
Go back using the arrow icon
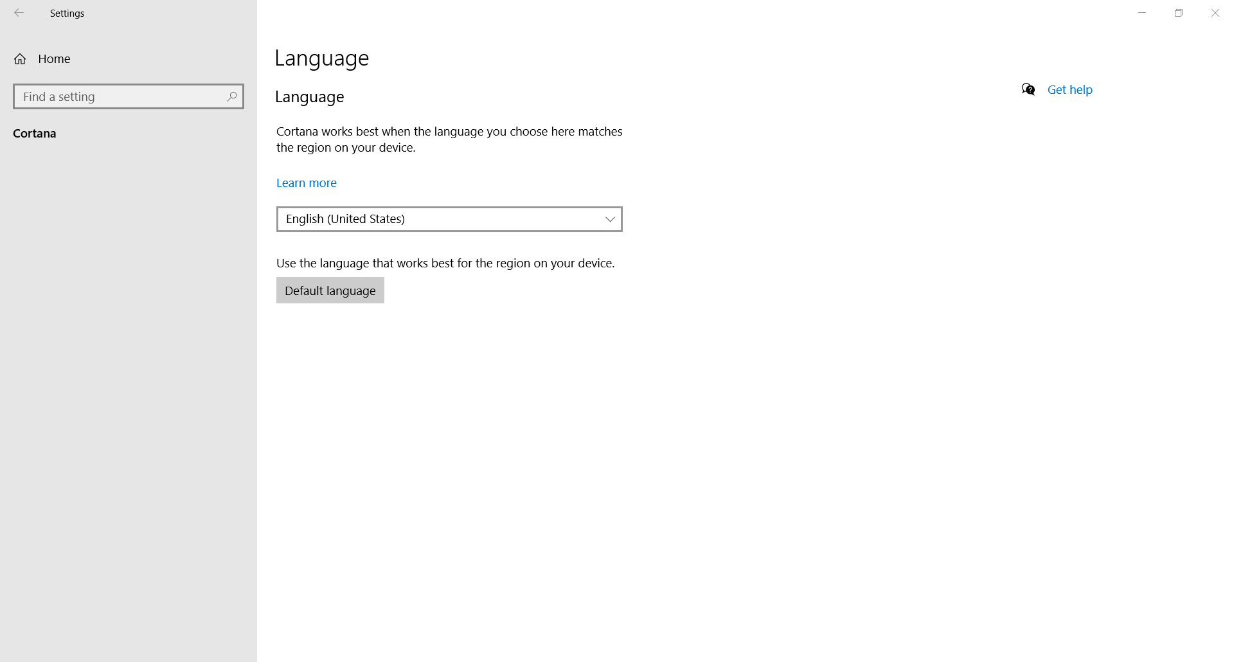pos(19,13)
